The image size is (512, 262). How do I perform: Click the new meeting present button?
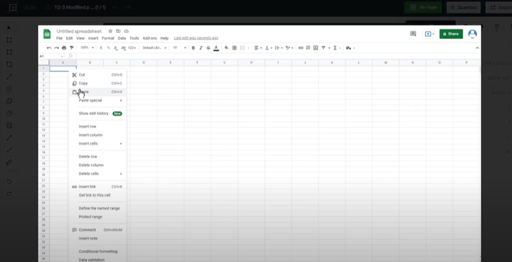tap(429, 33)
